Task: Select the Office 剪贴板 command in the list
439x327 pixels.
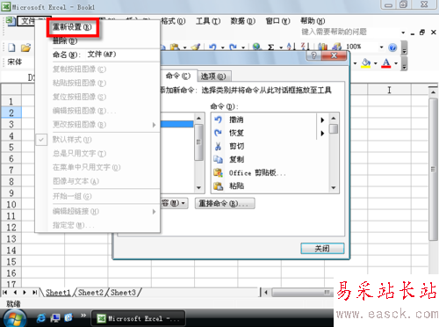Action: coord(257,173)
